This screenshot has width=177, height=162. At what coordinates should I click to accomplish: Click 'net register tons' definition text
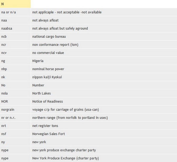(45, 126)
